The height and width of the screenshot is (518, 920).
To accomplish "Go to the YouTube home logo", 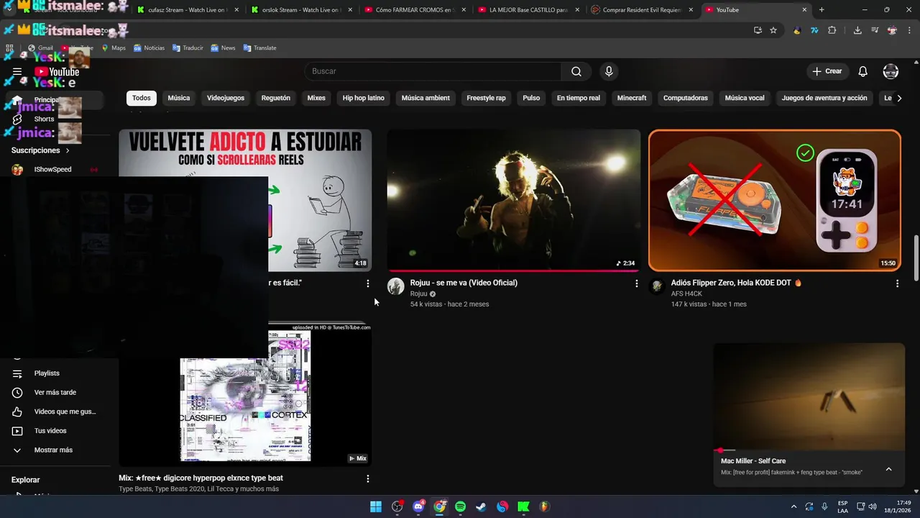I will click(x=57, y=71).
